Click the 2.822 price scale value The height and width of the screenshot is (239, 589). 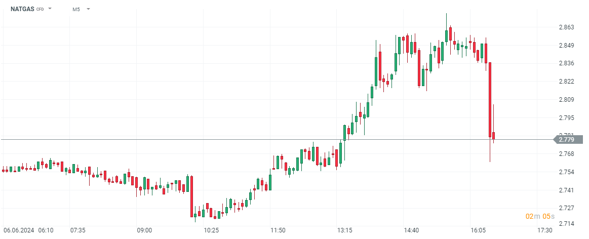click(567, 82)
